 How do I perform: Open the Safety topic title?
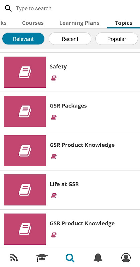58,66
